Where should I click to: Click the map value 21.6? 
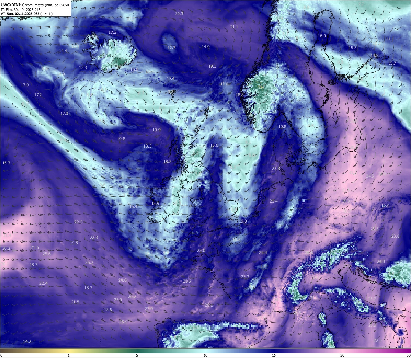35,248
